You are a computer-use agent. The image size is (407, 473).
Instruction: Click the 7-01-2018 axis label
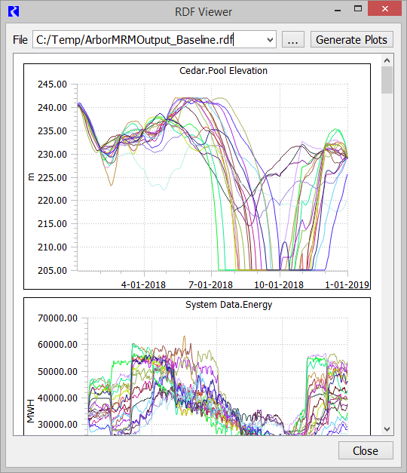tap(211, 284)
